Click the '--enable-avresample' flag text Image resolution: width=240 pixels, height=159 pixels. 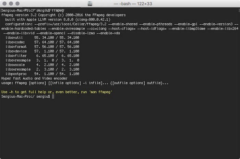[67, 28]
